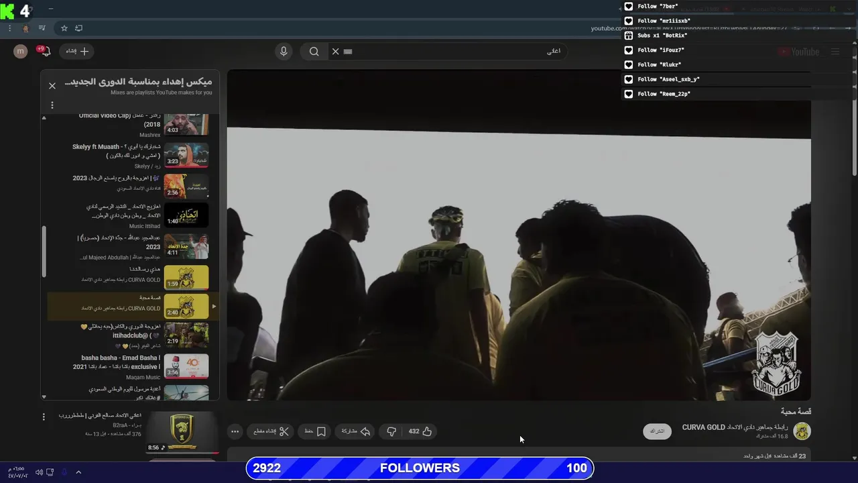Like the video showing 432
Image resolution: width=858 pixels, height=483 pixels.
(x=420, y=431)
